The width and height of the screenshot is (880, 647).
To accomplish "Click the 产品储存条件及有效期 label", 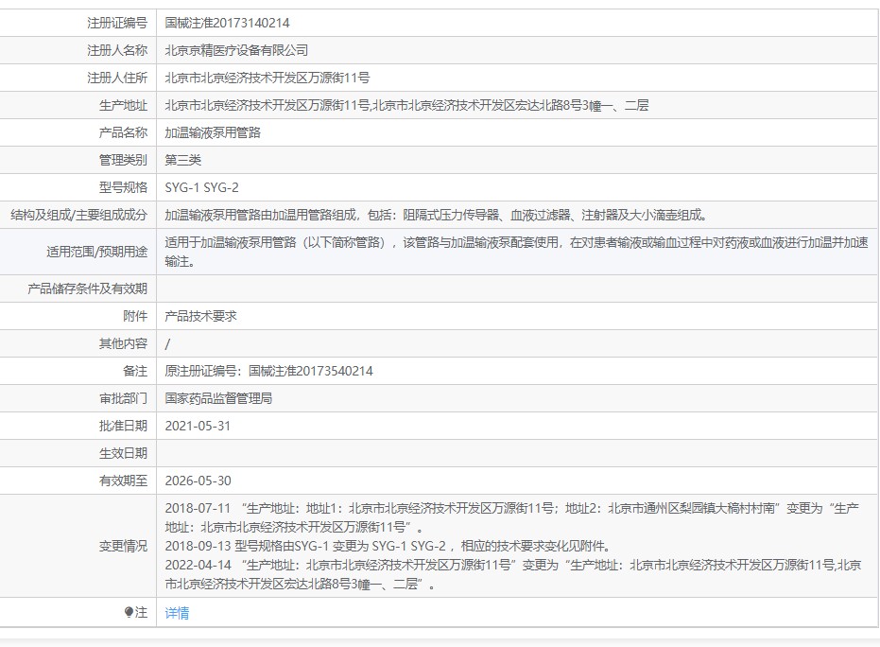I will (x=88, y=289).
